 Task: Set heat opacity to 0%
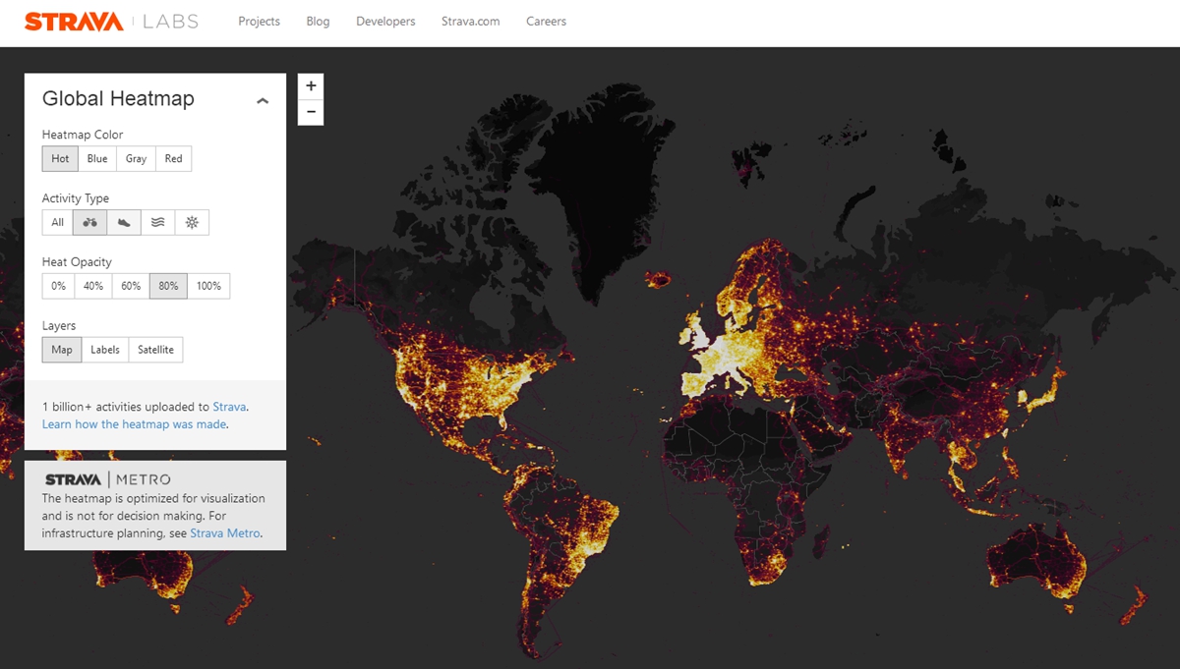(59, 286)
